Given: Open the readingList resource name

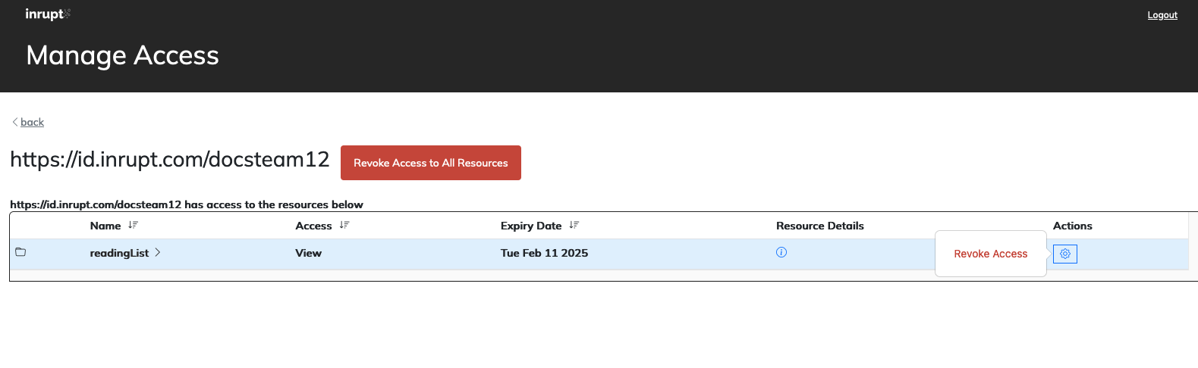Looking at the screenshot, I should click(x=119, y=253).
